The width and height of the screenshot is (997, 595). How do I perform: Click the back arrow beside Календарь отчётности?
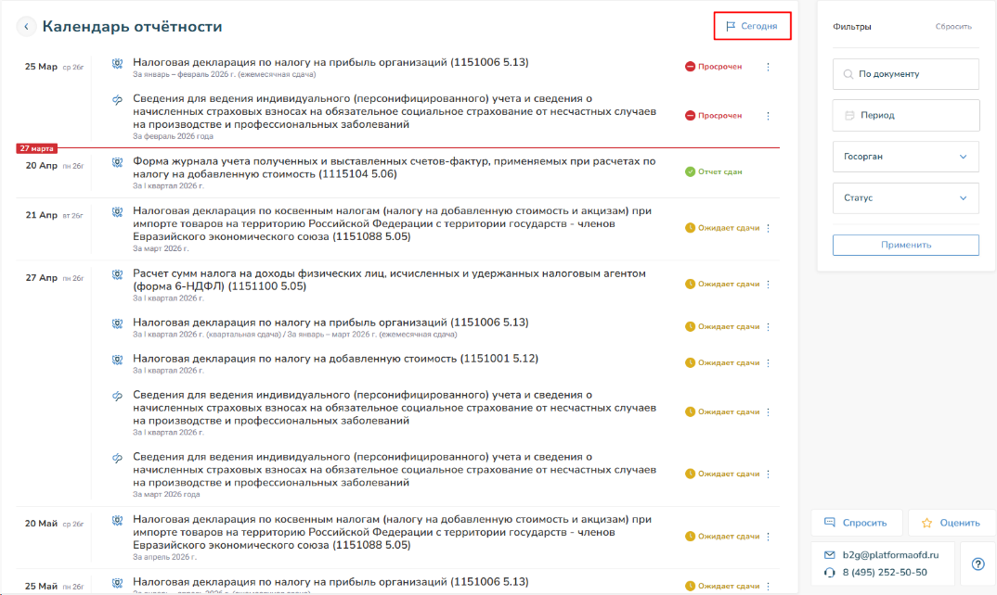27,27
